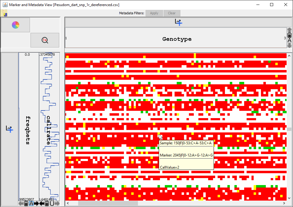Click Java icon in window title bar

5,5
